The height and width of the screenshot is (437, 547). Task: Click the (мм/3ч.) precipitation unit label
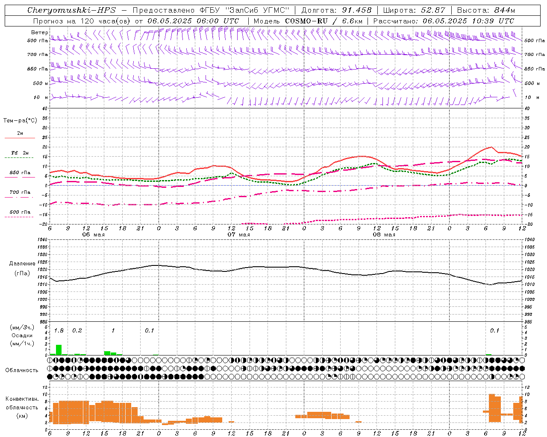(22, 327)
